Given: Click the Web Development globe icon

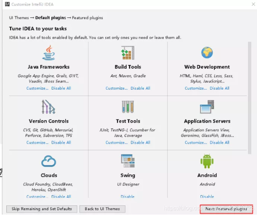Looking at the screenshot, I should click(207, 53).
